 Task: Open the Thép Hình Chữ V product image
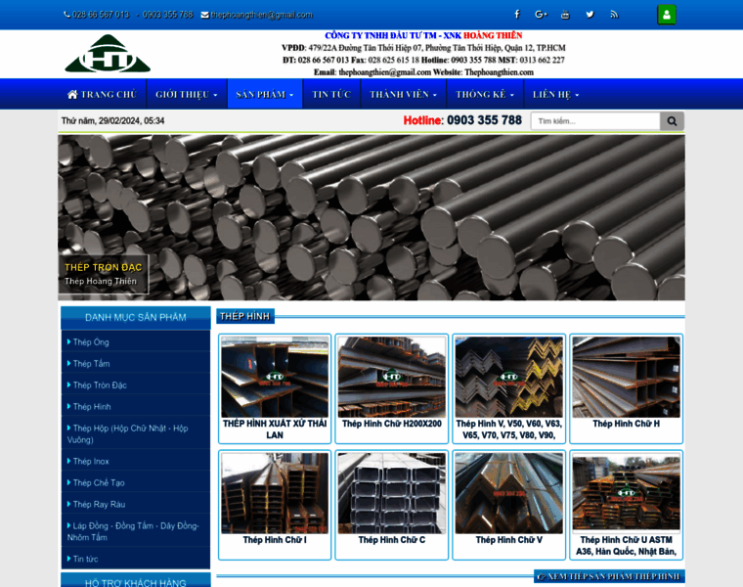coord(509,493)
